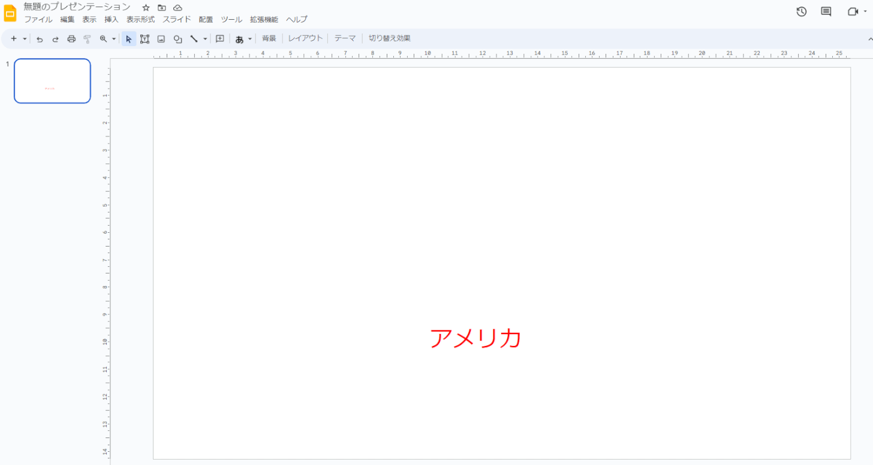Viewport: 873px width, 465px height.
Task: Open the 拡張機能 menu
Action: [x=264, y=20]
